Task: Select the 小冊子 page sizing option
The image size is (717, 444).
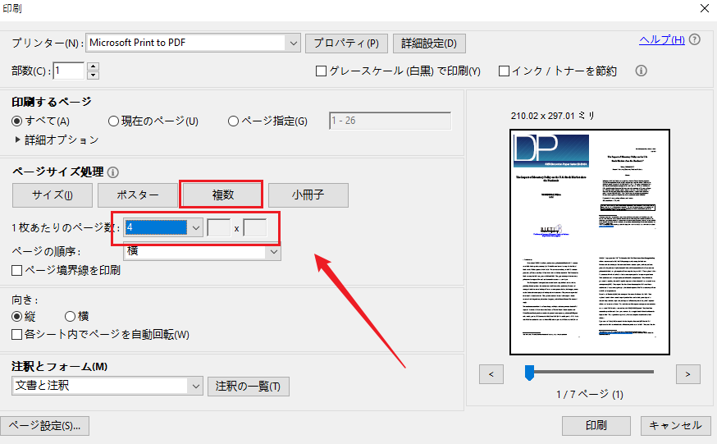Action: pos(308,195)
